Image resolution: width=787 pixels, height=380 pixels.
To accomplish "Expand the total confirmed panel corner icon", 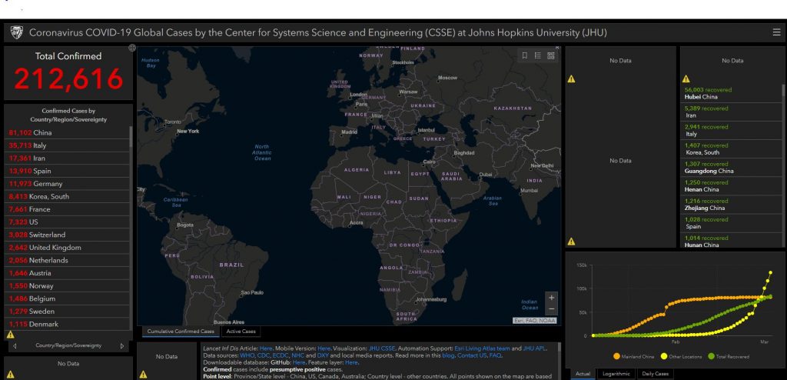I will pyautogui.click(x=131, y=48).
